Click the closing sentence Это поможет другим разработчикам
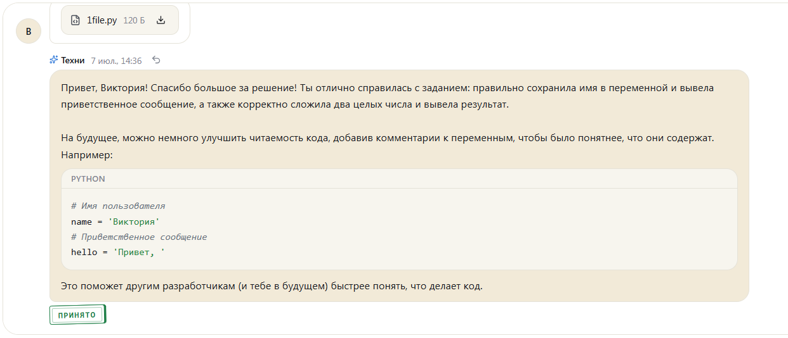788x338 pixels. [272, 286]
